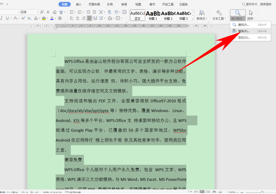Click the phonetic guide (变) icon
Viewport: 276px width, 194px height.
pos(61,12)
